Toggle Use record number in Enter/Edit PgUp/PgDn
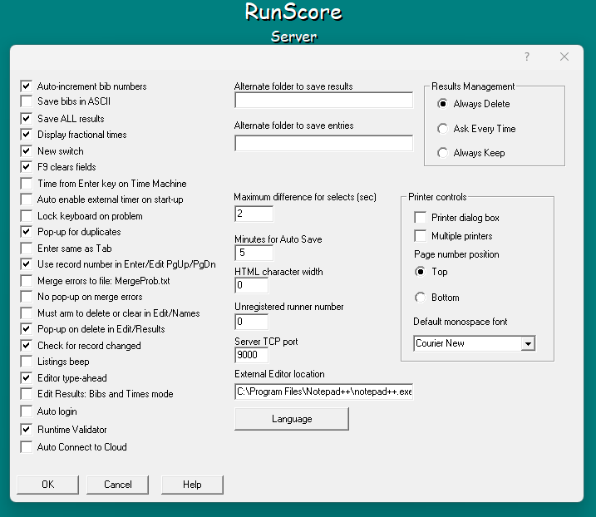Image resolution: width=596 pixels, height=517 pixels. pos(27,264)
